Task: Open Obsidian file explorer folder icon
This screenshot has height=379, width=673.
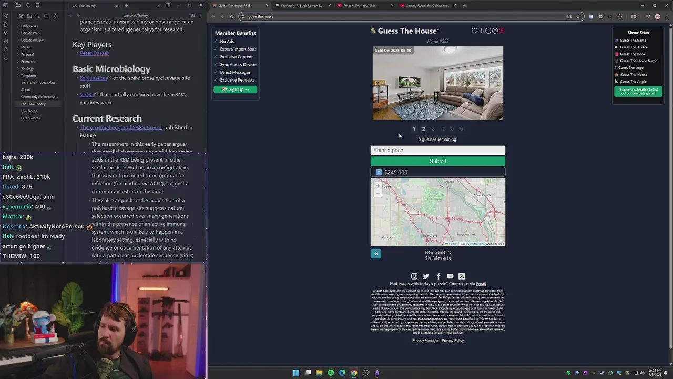Action: click(18, 5)
